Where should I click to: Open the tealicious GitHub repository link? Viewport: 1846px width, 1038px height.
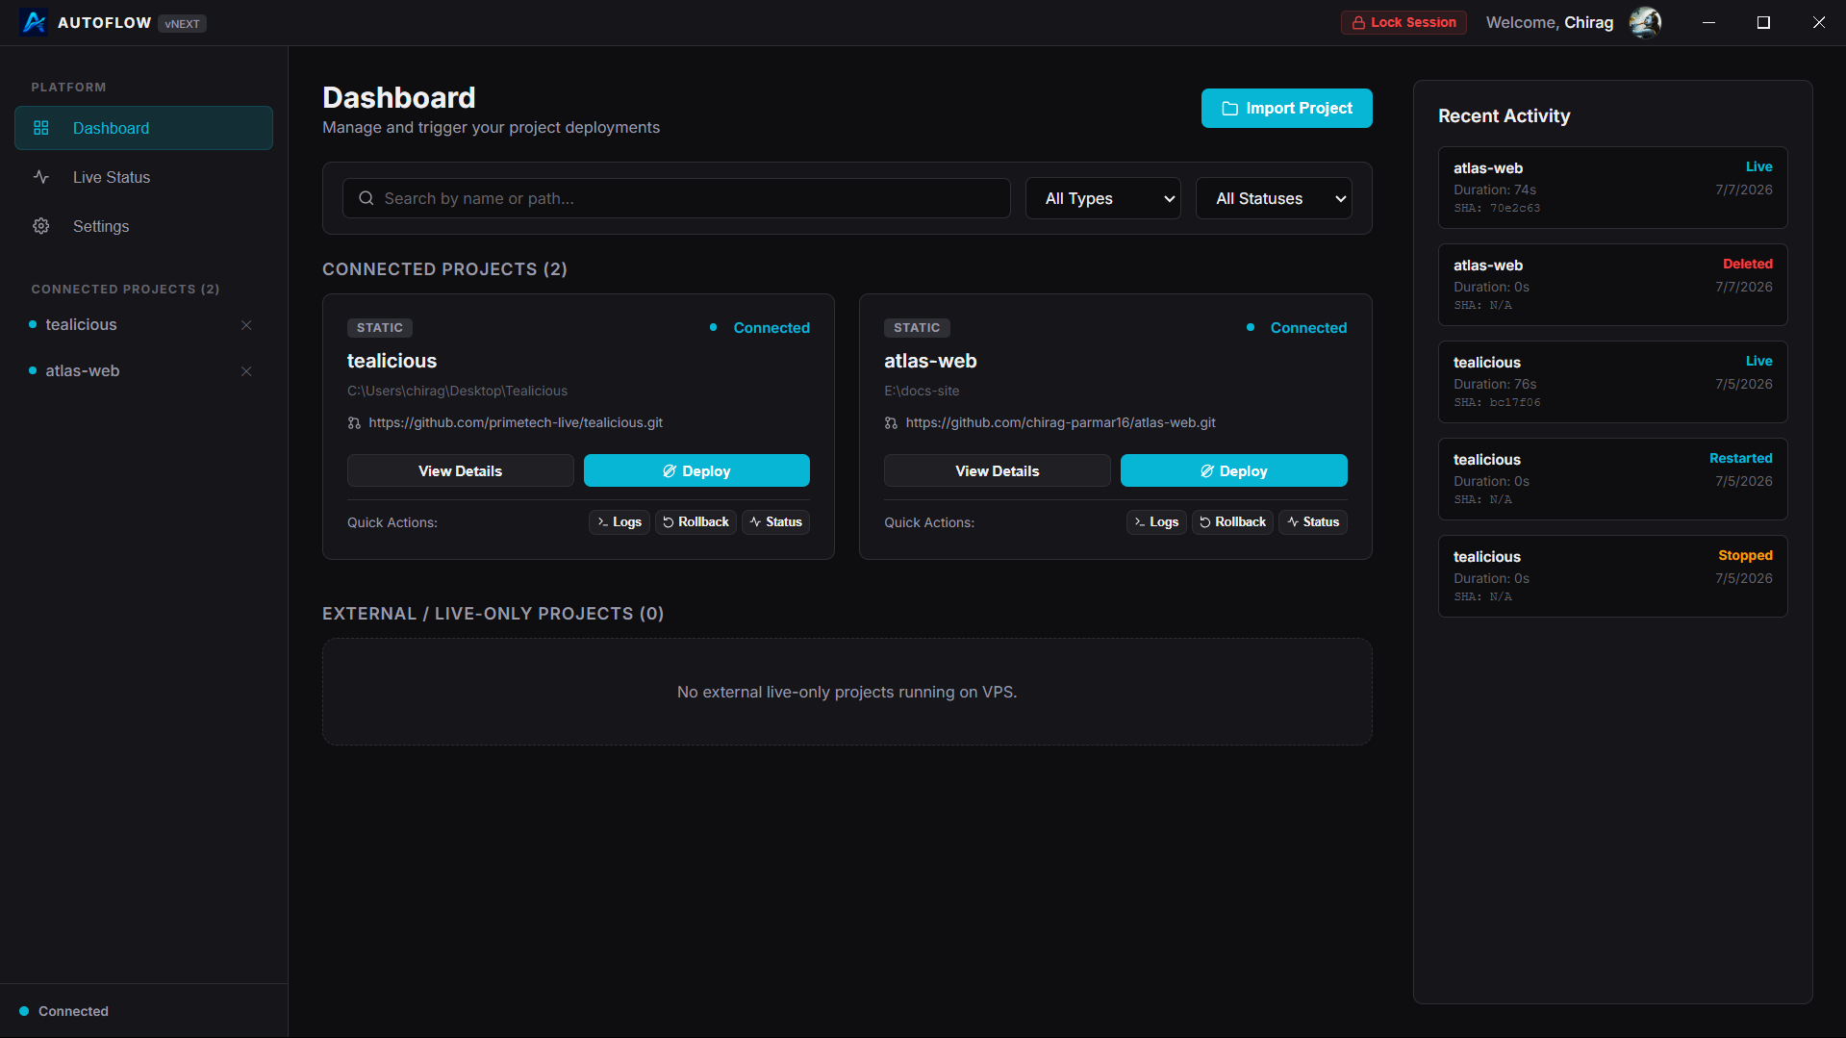coord(516,423)
